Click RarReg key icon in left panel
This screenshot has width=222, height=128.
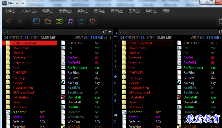[x=63, y=83]
